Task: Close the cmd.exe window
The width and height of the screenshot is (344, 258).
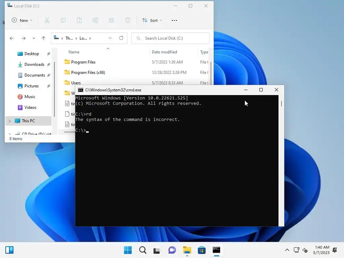Action: coord(276,90)
